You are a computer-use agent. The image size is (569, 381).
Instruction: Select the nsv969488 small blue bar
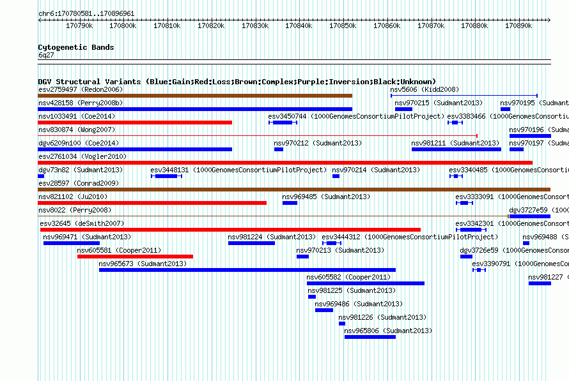tap(526, 243)
